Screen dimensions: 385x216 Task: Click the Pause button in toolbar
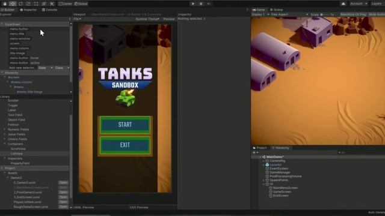[x=201, y=4]
